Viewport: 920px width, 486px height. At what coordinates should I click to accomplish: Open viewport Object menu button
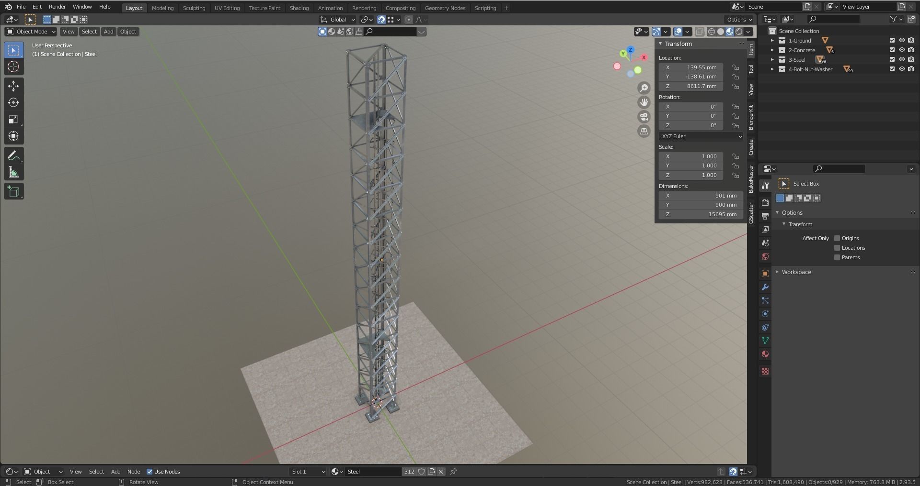tap(128, 32)
